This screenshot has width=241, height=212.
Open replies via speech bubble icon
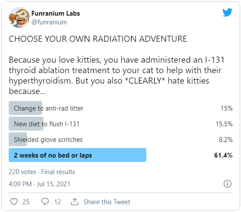tap(45, 202)
